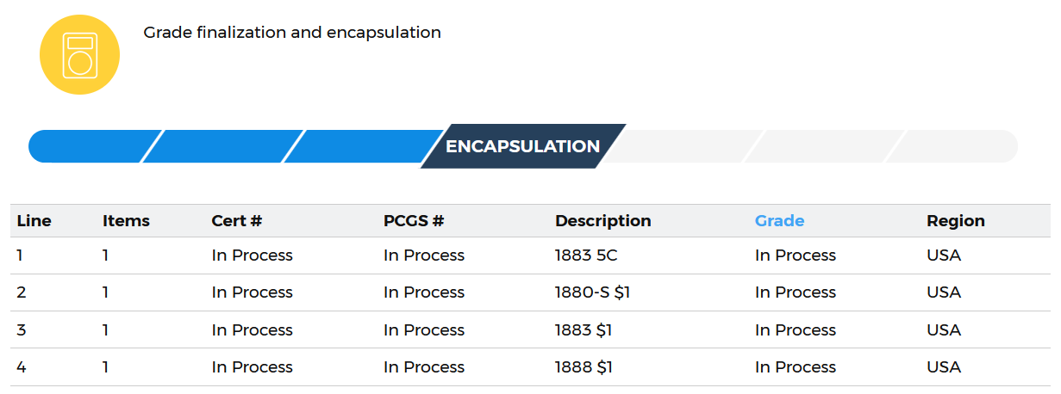Screen dimensions: 1061x394
Task: Click the Cert # column header
Action: [236, 221]
